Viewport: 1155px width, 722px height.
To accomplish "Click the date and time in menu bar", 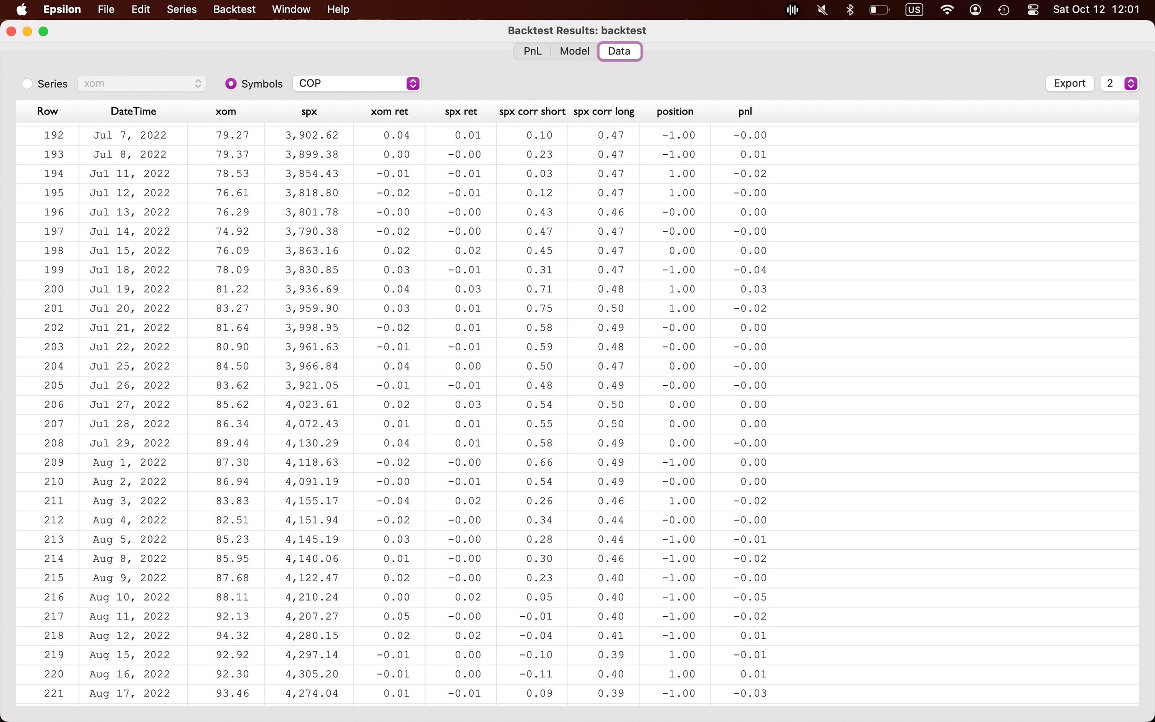I will (1096, 10).
